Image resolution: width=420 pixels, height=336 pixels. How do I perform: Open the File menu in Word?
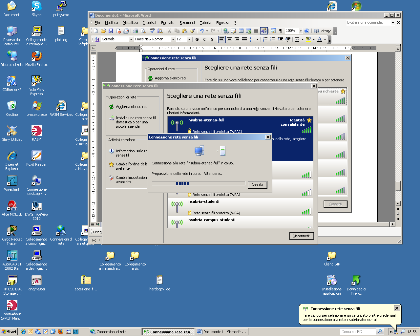[x=97, y=23]
